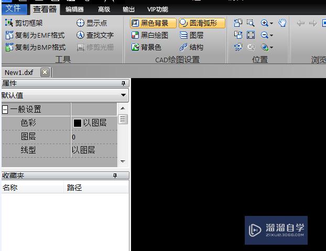Open the zoom out dropdown arrow
The height and width of the screenshot is (251, 326).
[271, 35]
